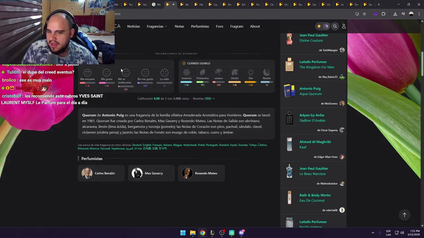This screenshot has height=238, width=424.
Task: Open perfumer Carlos Benaïm card
Action: [101, 173]
